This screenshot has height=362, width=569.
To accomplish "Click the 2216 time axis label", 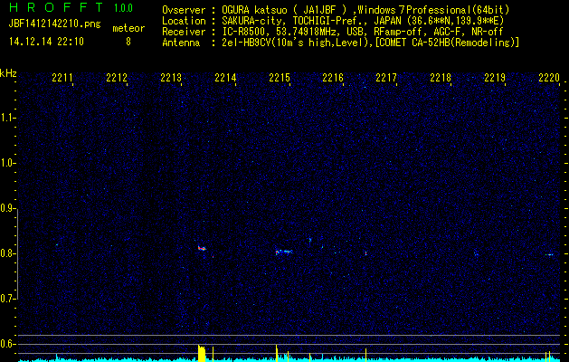I will pyautogui.click(x=333, y=78).
